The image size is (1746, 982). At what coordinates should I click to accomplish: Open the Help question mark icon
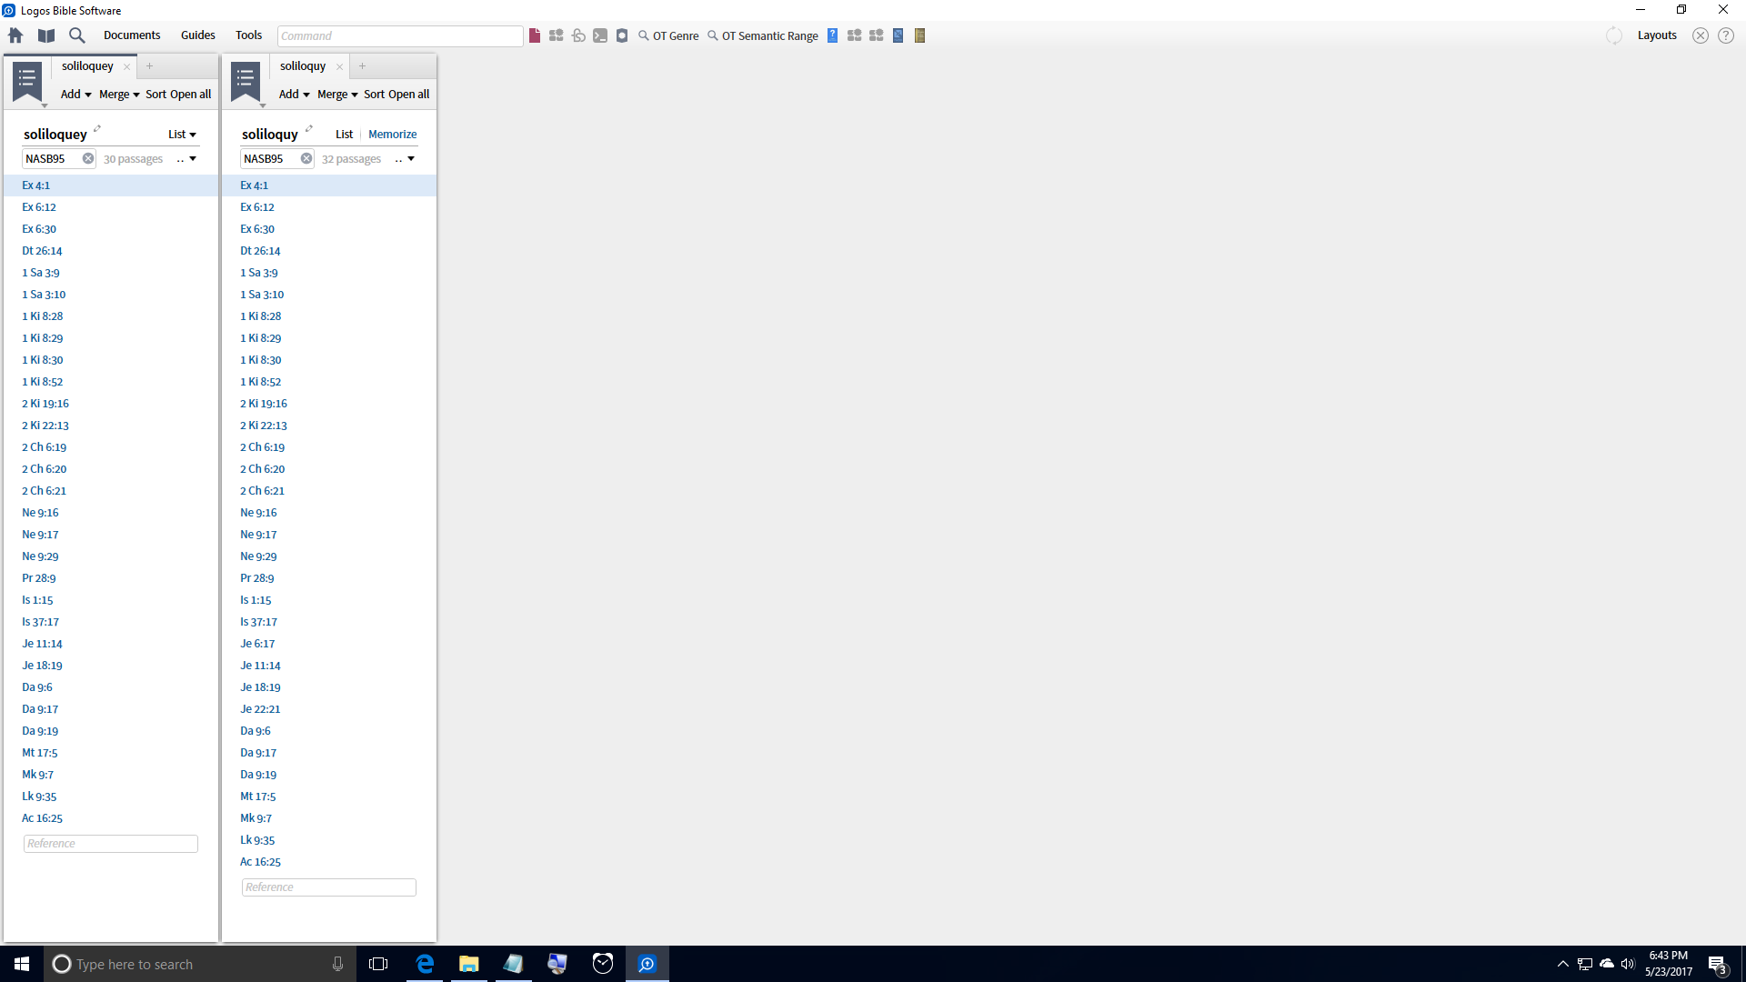coord(1726,35)
